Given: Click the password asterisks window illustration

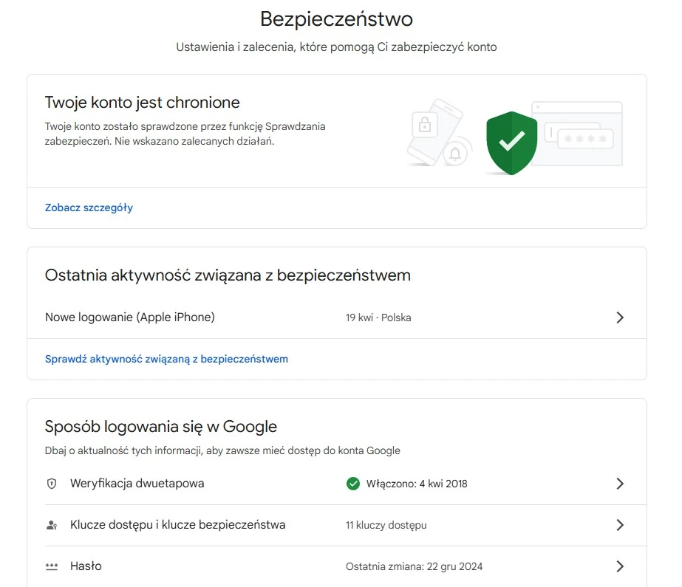Looking at the screenshot, I should coord(578,134).
